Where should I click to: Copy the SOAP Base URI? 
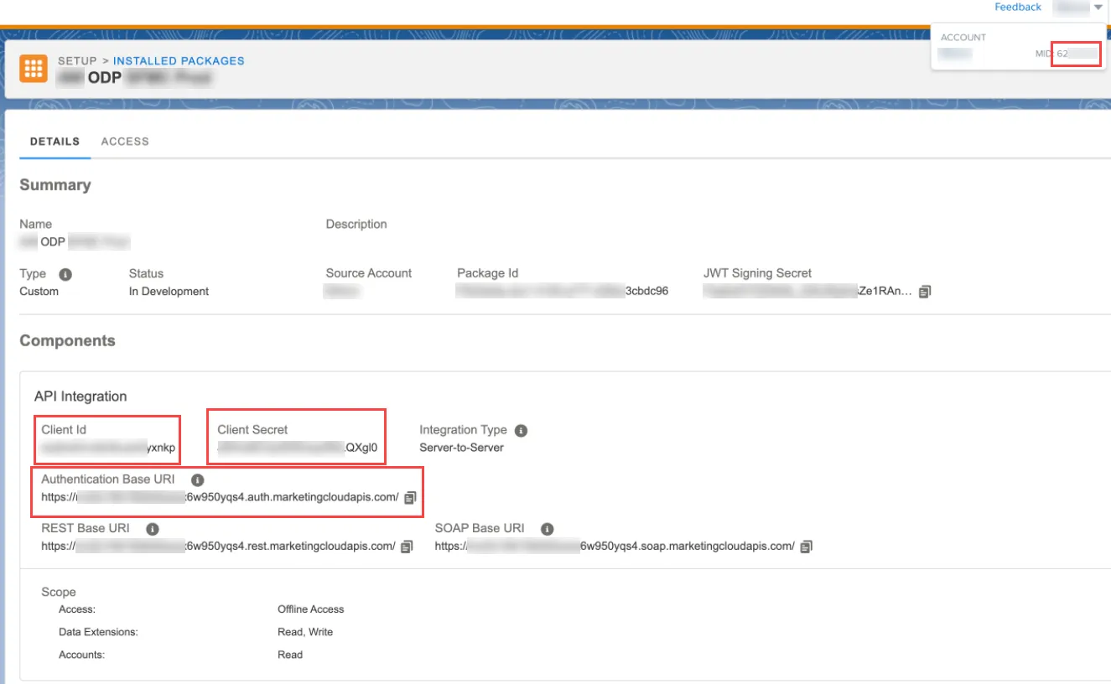(x=806, y=547)
